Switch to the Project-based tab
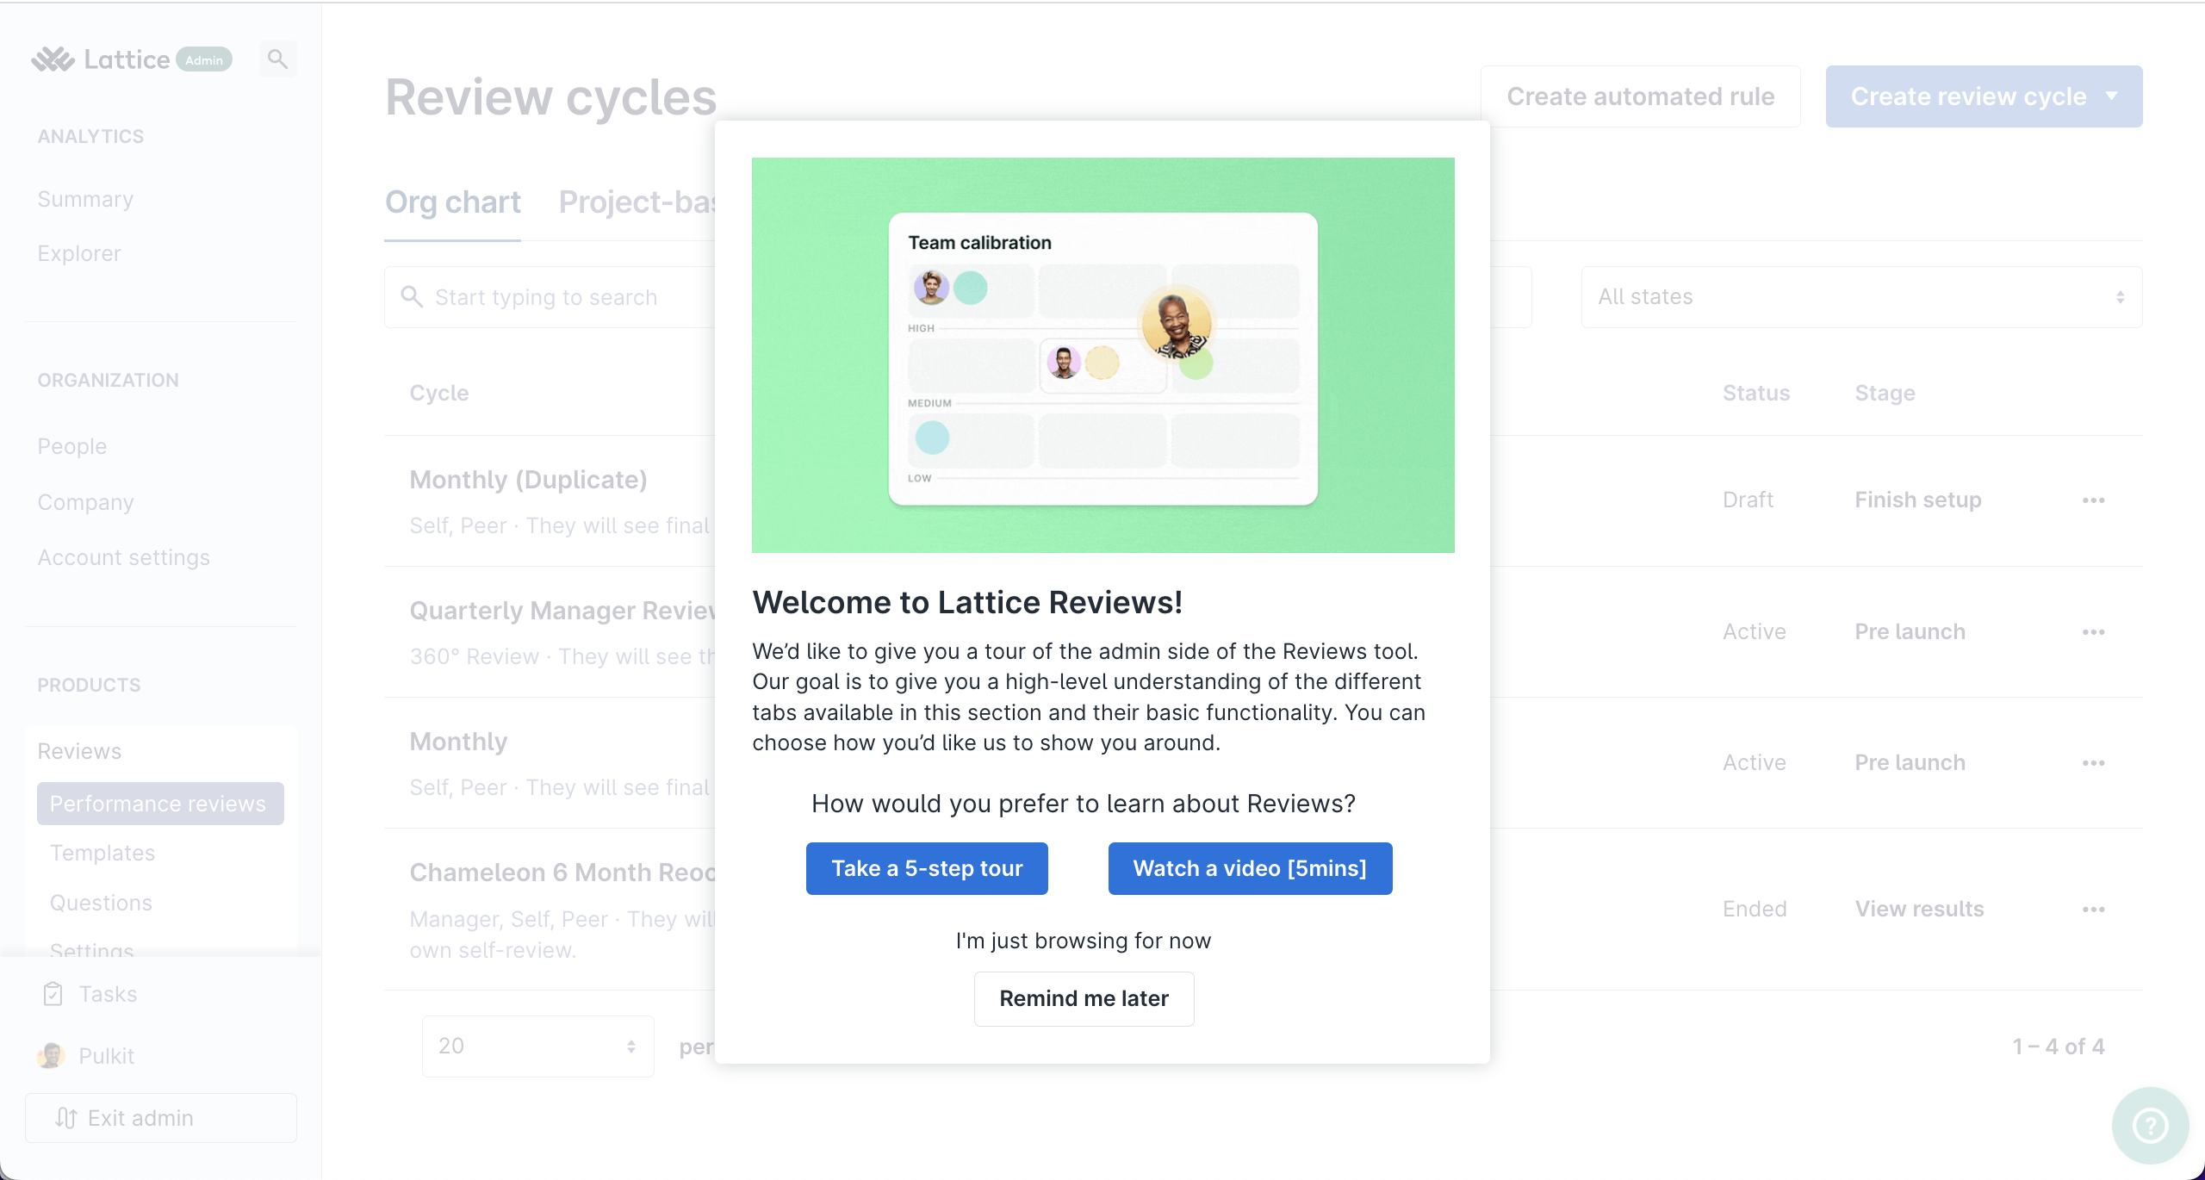Image resolution: width=2205 pixels, height=1180 pixels. 637,202
